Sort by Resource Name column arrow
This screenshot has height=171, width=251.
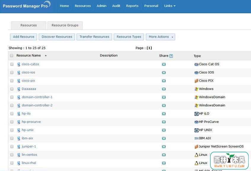[46, 56]
